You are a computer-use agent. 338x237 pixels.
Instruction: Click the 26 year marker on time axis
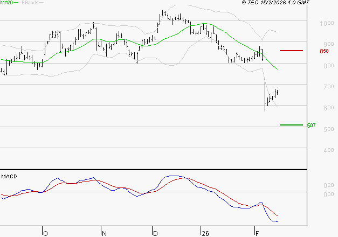[x=205, y=234]
